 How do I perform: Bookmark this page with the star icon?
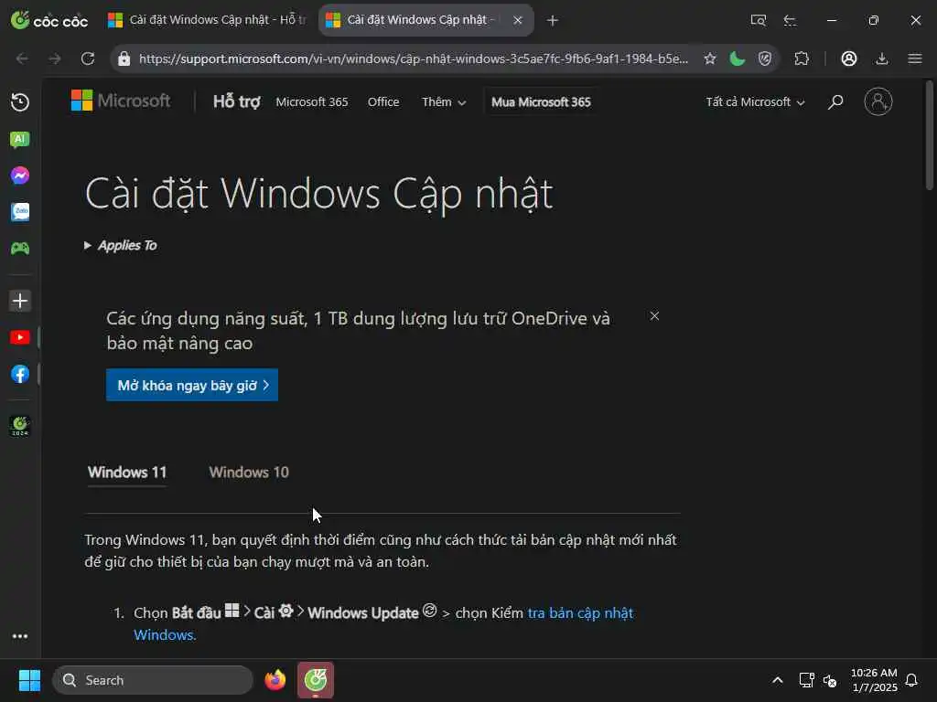click(709, 58)
